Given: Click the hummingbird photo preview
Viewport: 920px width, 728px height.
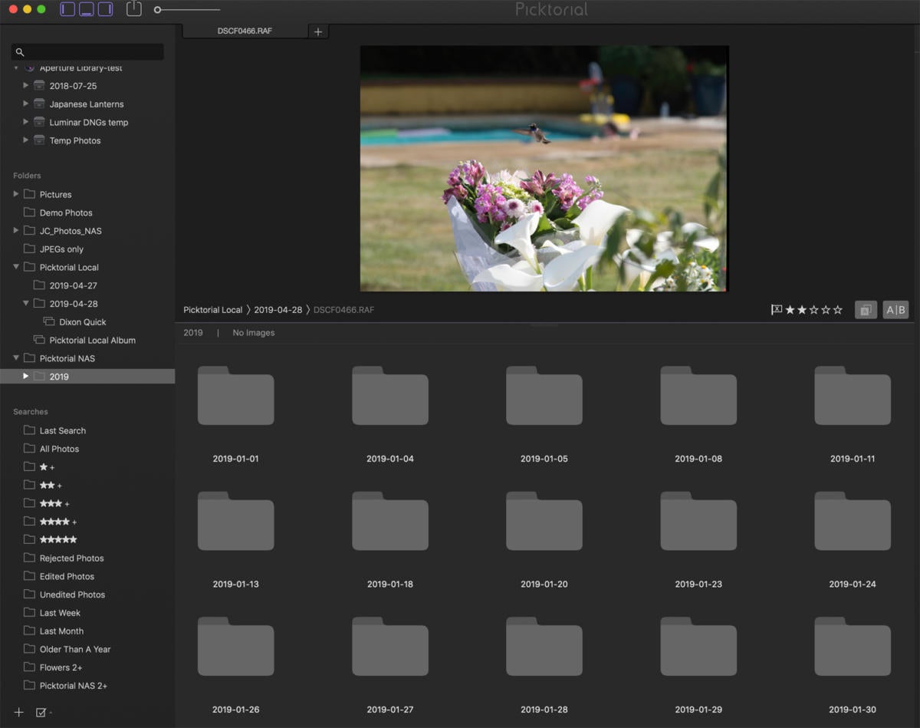Looking at the screenshot, I should click(x=544, y=168).
